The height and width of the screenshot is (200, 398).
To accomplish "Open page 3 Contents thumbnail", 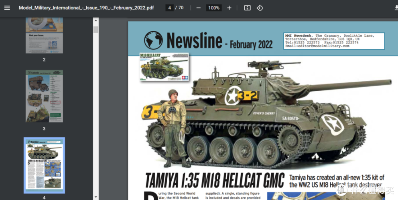I will click(44, 96).
